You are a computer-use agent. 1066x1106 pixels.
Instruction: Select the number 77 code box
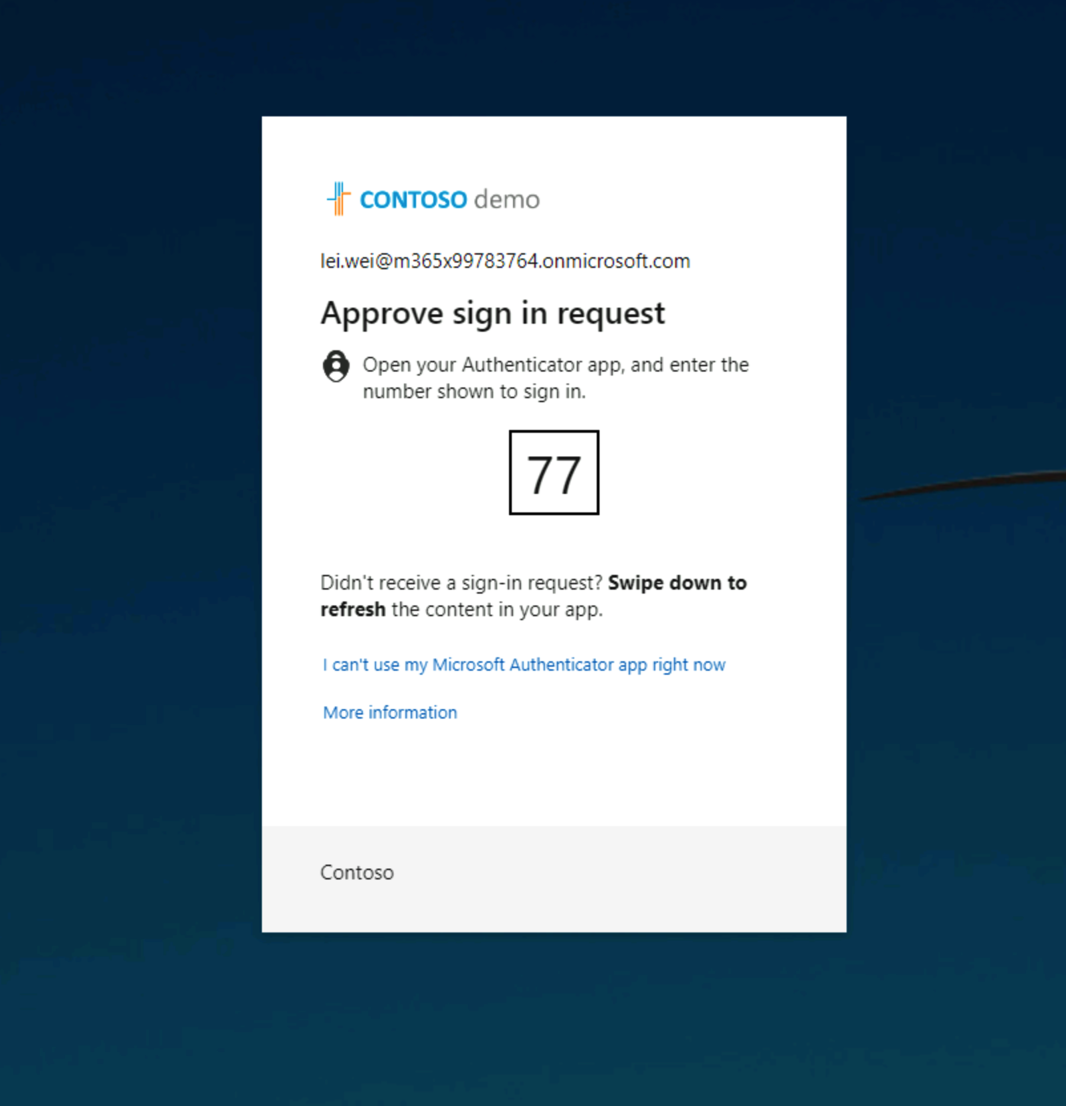click(x=554, y=473)
